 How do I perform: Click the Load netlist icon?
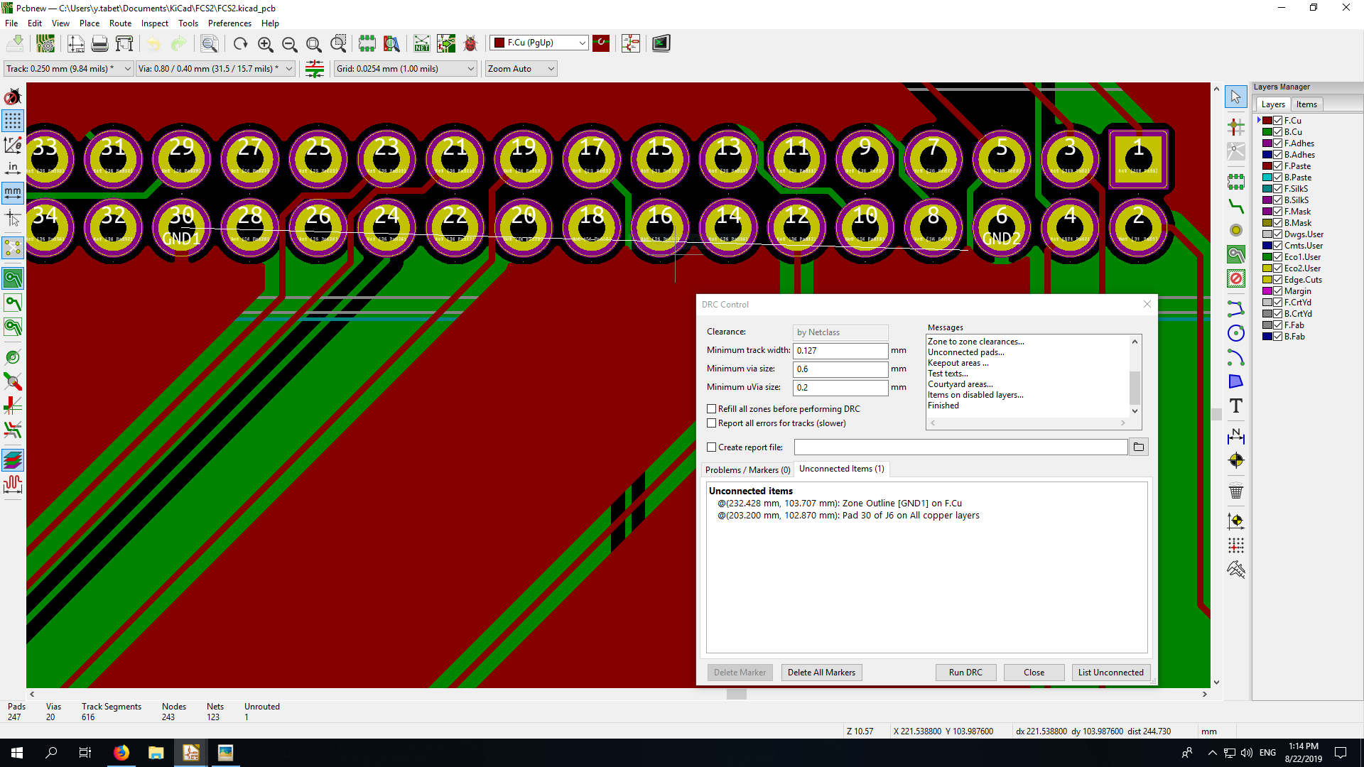(422, 43)
